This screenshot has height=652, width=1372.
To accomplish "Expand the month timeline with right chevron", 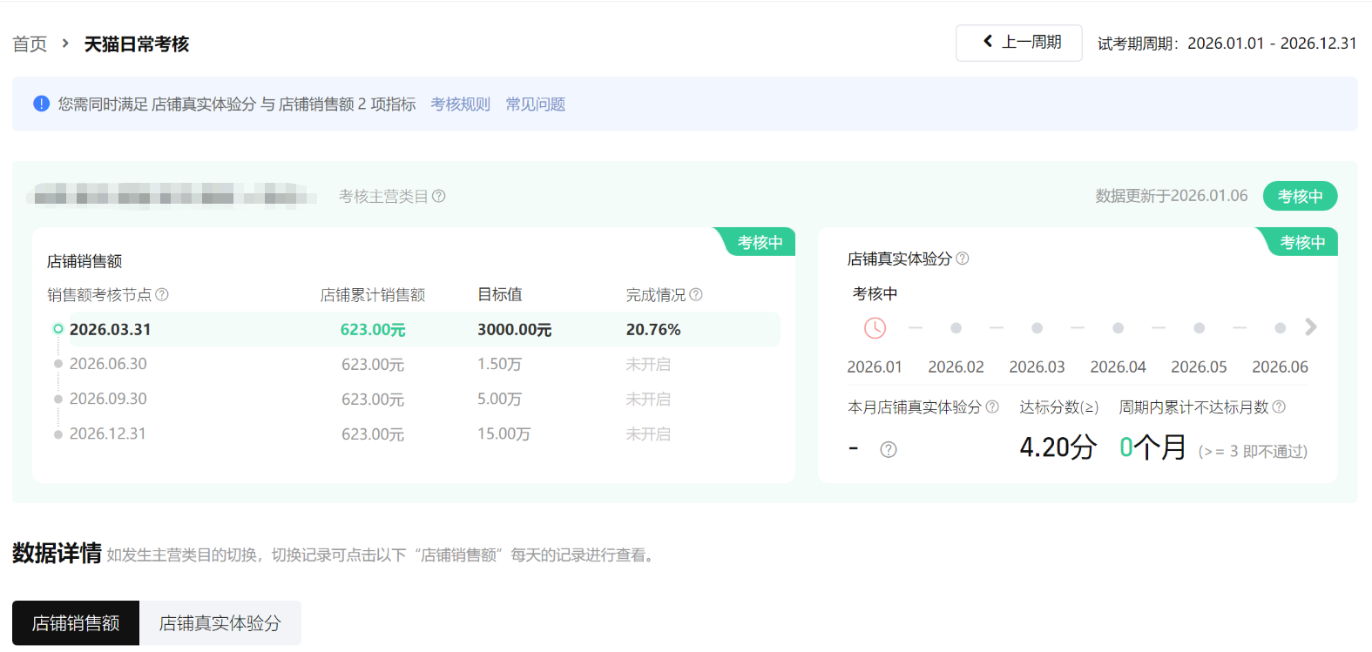I will click(x=1311, y=327).
